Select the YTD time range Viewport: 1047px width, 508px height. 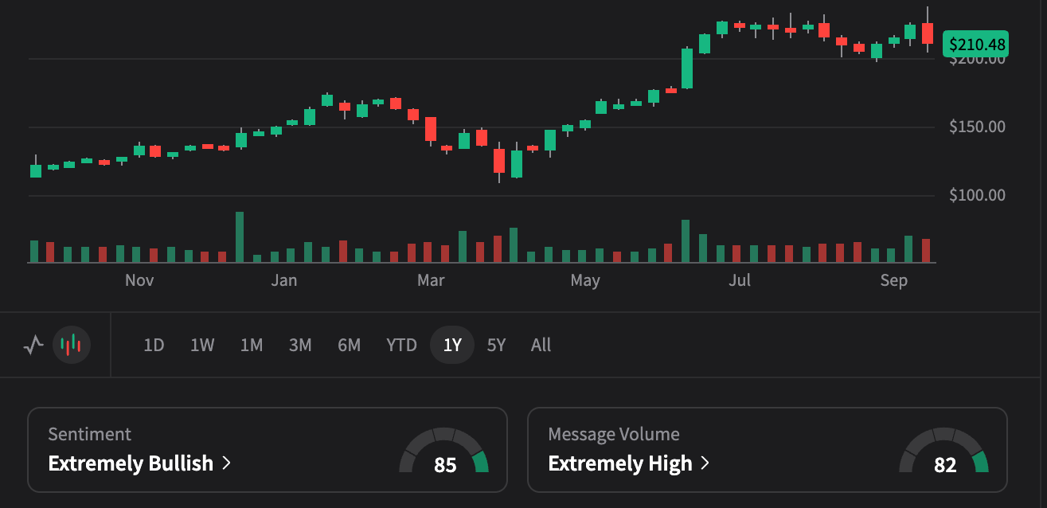click(401, 346)
